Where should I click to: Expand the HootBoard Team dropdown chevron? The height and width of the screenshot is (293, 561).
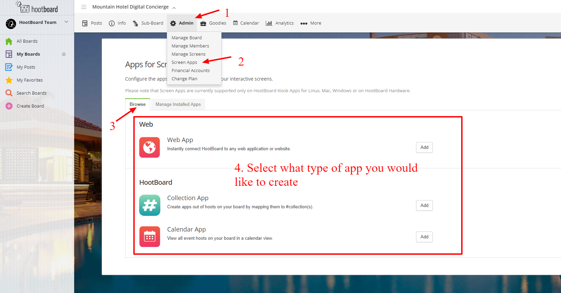coord(66,22)
